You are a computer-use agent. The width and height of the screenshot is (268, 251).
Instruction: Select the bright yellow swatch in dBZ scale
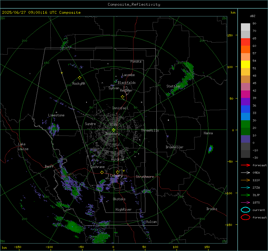point(245,64)
